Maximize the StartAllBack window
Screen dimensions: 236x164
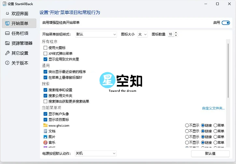217,4
